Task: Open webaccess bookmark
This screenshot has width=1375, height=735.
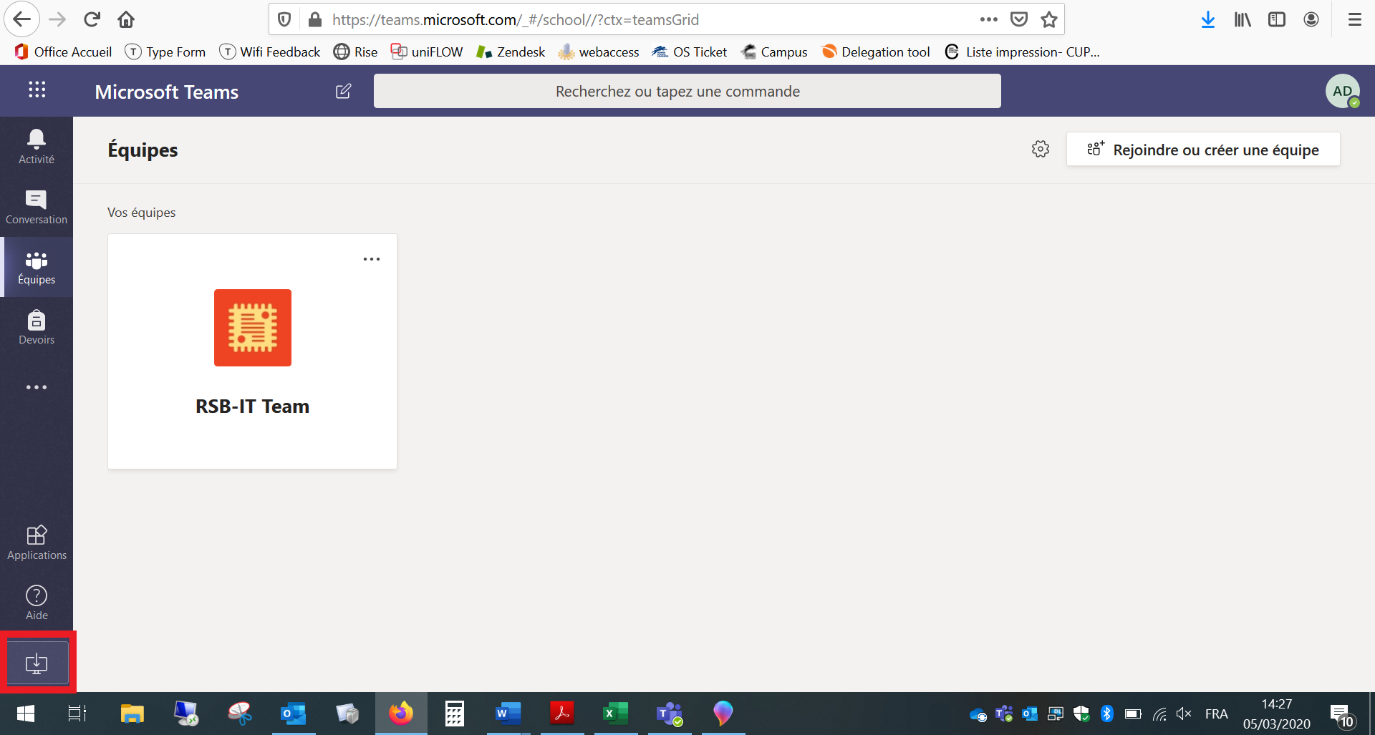Action: [599, 52]
